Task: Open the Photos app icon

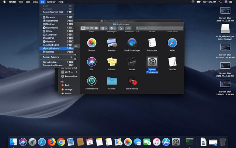Action: [x=92, y=43]
